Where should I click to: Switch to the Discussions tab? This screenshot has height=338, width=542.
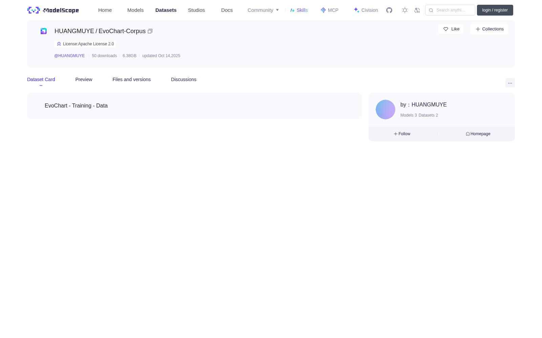pos(184,79)
